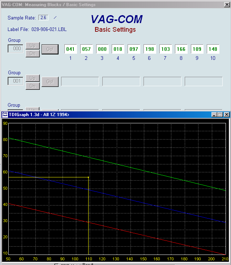Image resolution: width=231 pixels, height=265 pixels.
Task: Click the Group 001 number field
Action: click(x=16, y=81)
